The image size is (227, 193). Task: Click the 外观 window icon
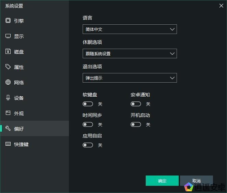(8, 113)
